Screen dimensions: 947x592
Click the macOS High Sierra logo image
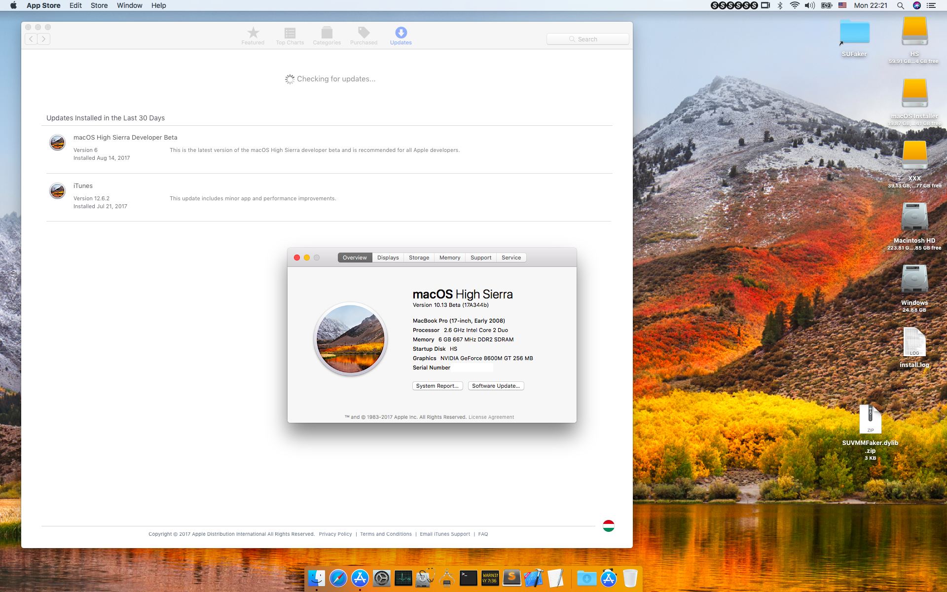pos(351,339)
